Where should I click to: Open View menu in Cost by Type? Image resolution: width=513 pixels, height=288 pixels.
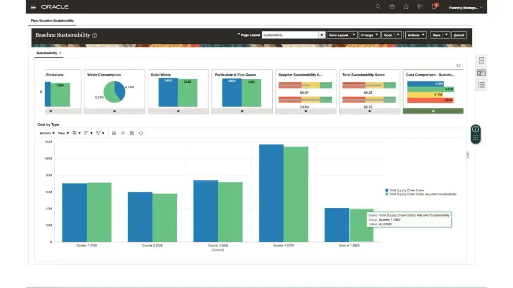64,133
